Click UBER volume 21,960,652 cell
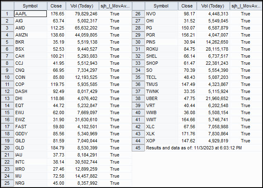This screenshot has height=188, width=263. pyautogui.click(x=213, y=98)
